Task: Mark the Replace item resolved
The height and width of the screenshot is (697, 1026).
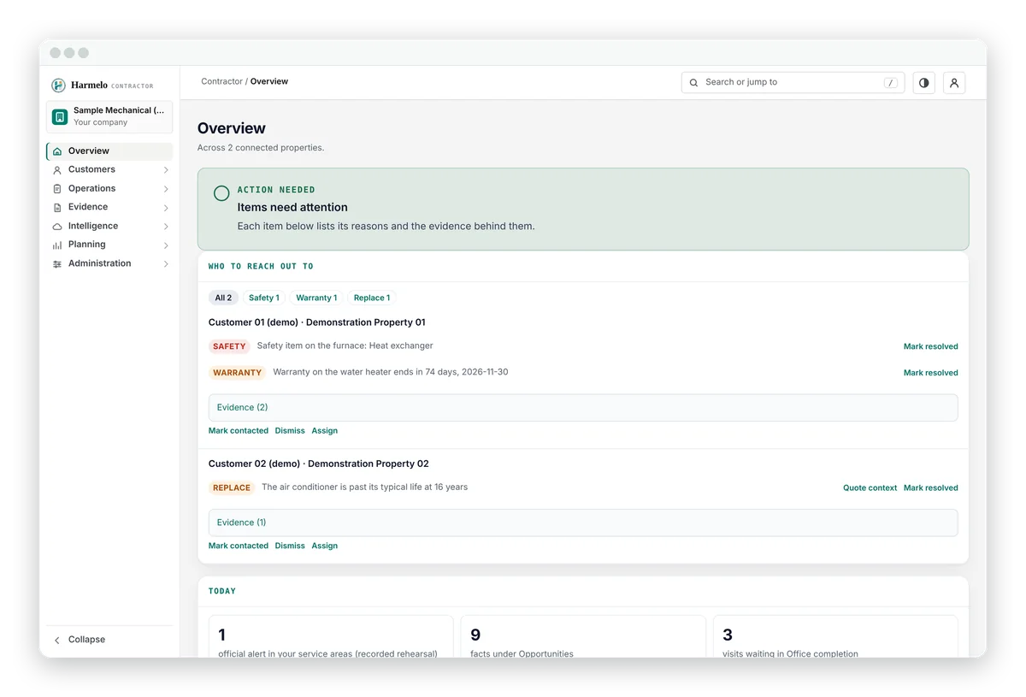Action: (x=930, y=487)
